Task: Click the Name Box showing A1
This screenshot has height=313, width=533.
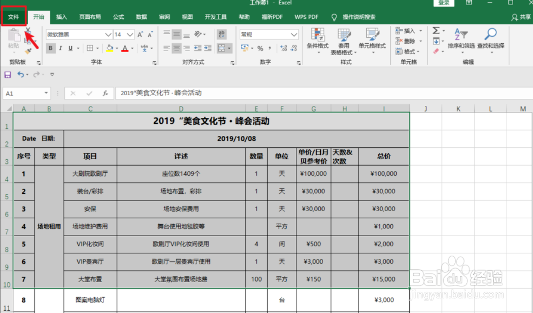Action: pos(23,93)
